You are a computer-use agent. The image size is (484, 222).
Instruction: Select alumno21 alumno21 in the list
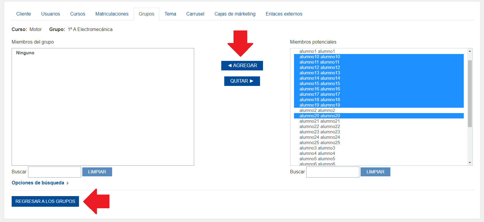[x=319, y=121]
